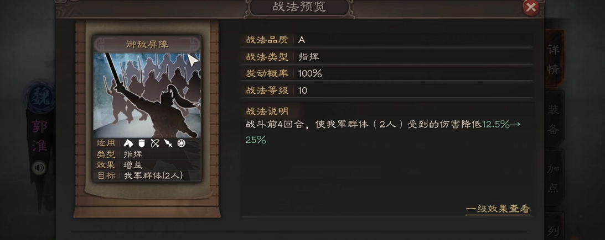This screenshot has width=605, height=240.
Task: Select the 战法品质 A row
Action: coord(386,40)
